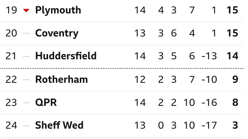This screenshot has width=248, height=139.
Task: Click Sheff Wed's points total 3
Action: [x=235, y=126]
